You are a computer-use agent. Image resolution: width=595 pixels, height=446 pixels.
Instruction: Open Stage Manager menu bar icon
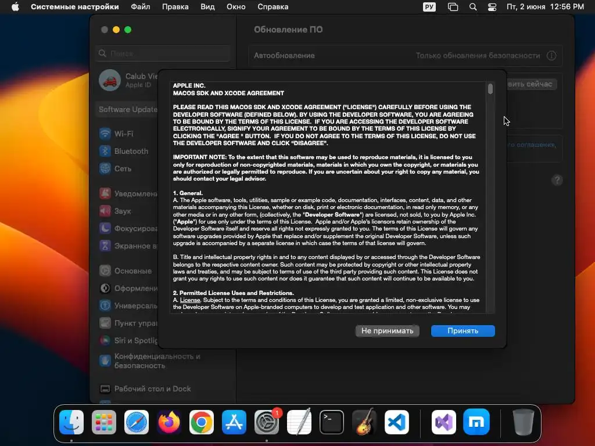(453, 7)
